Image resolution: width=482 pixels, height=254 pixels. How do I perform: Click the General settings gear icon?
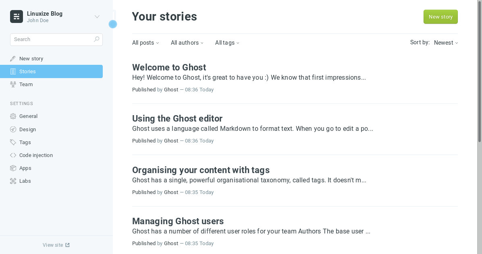[13, 116]
